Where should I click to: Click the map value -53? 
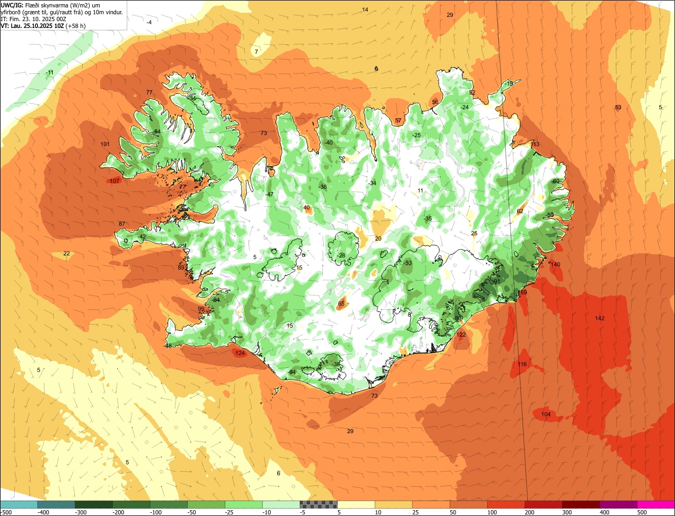coord(407,263)
